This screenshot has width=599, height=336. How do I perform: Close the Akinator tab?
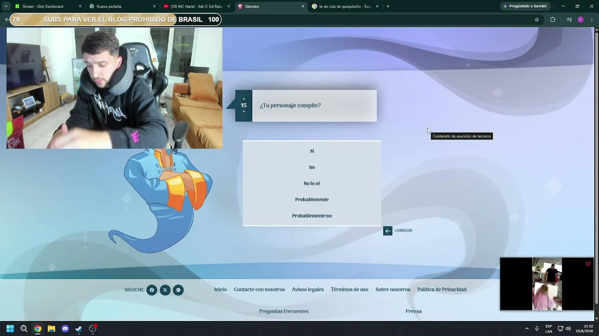point(303,7)
